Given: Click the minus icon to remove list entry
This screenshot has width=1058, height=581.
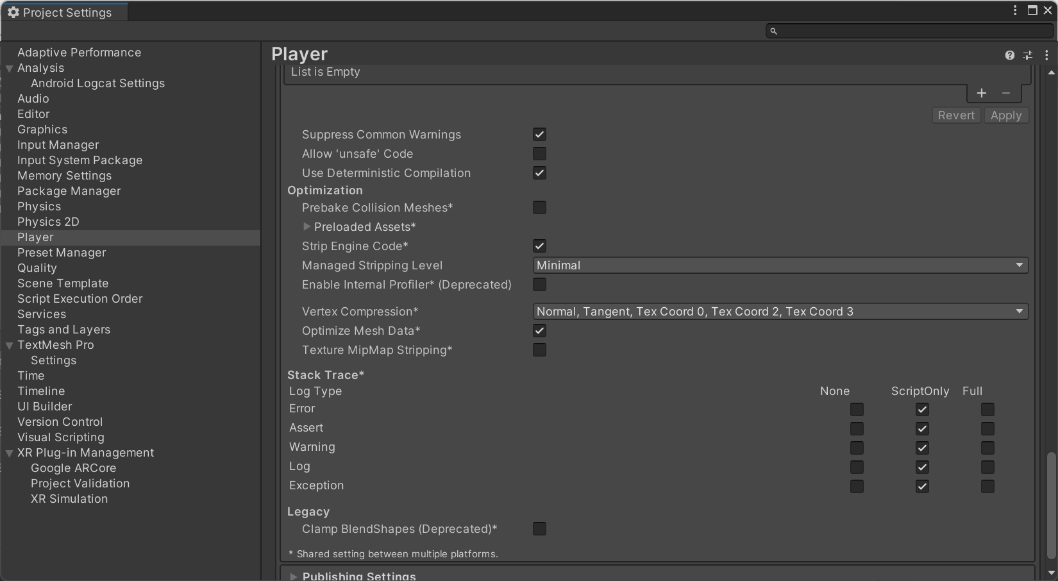Looking at the screenshot, I should 1006,94.
